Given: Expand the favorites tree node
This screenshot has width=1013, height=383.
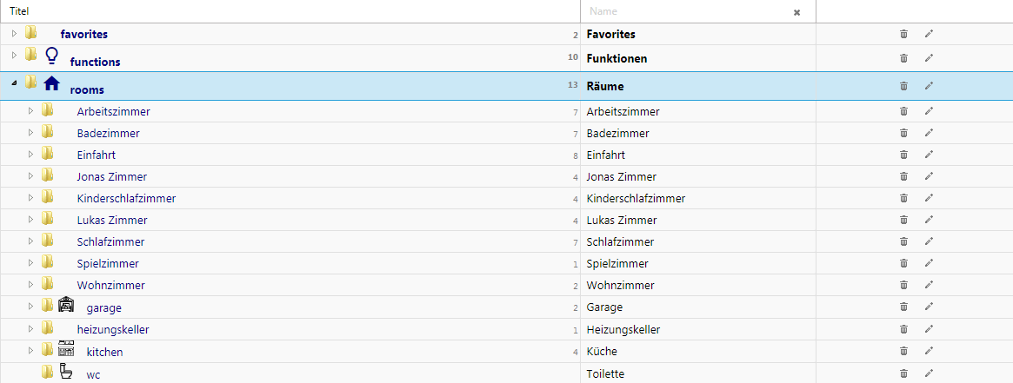Looking at the screenshot, I should point(14,34).
